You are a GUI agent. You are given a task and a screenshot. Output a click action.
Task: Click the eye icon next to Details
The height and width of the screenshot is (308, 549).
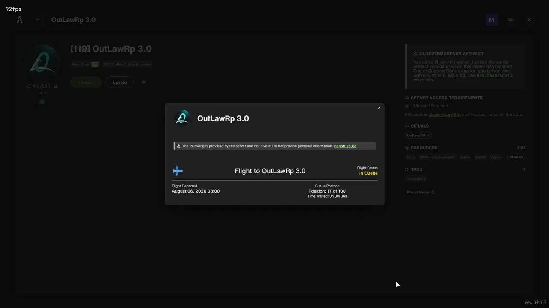click(407, 127)
